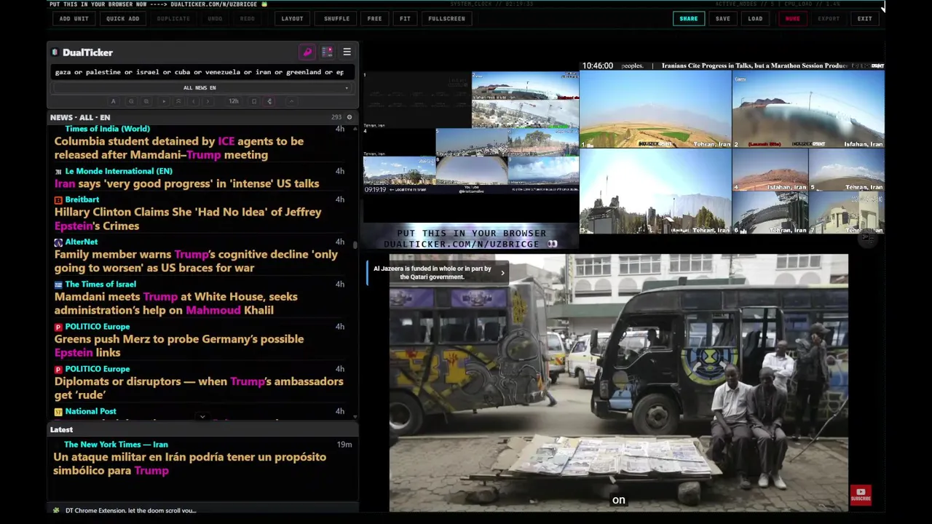Open 'Diplomats or disruptors' headline
Screen dimensions: 932x524
pyautogui.click(x=199, y=387)
